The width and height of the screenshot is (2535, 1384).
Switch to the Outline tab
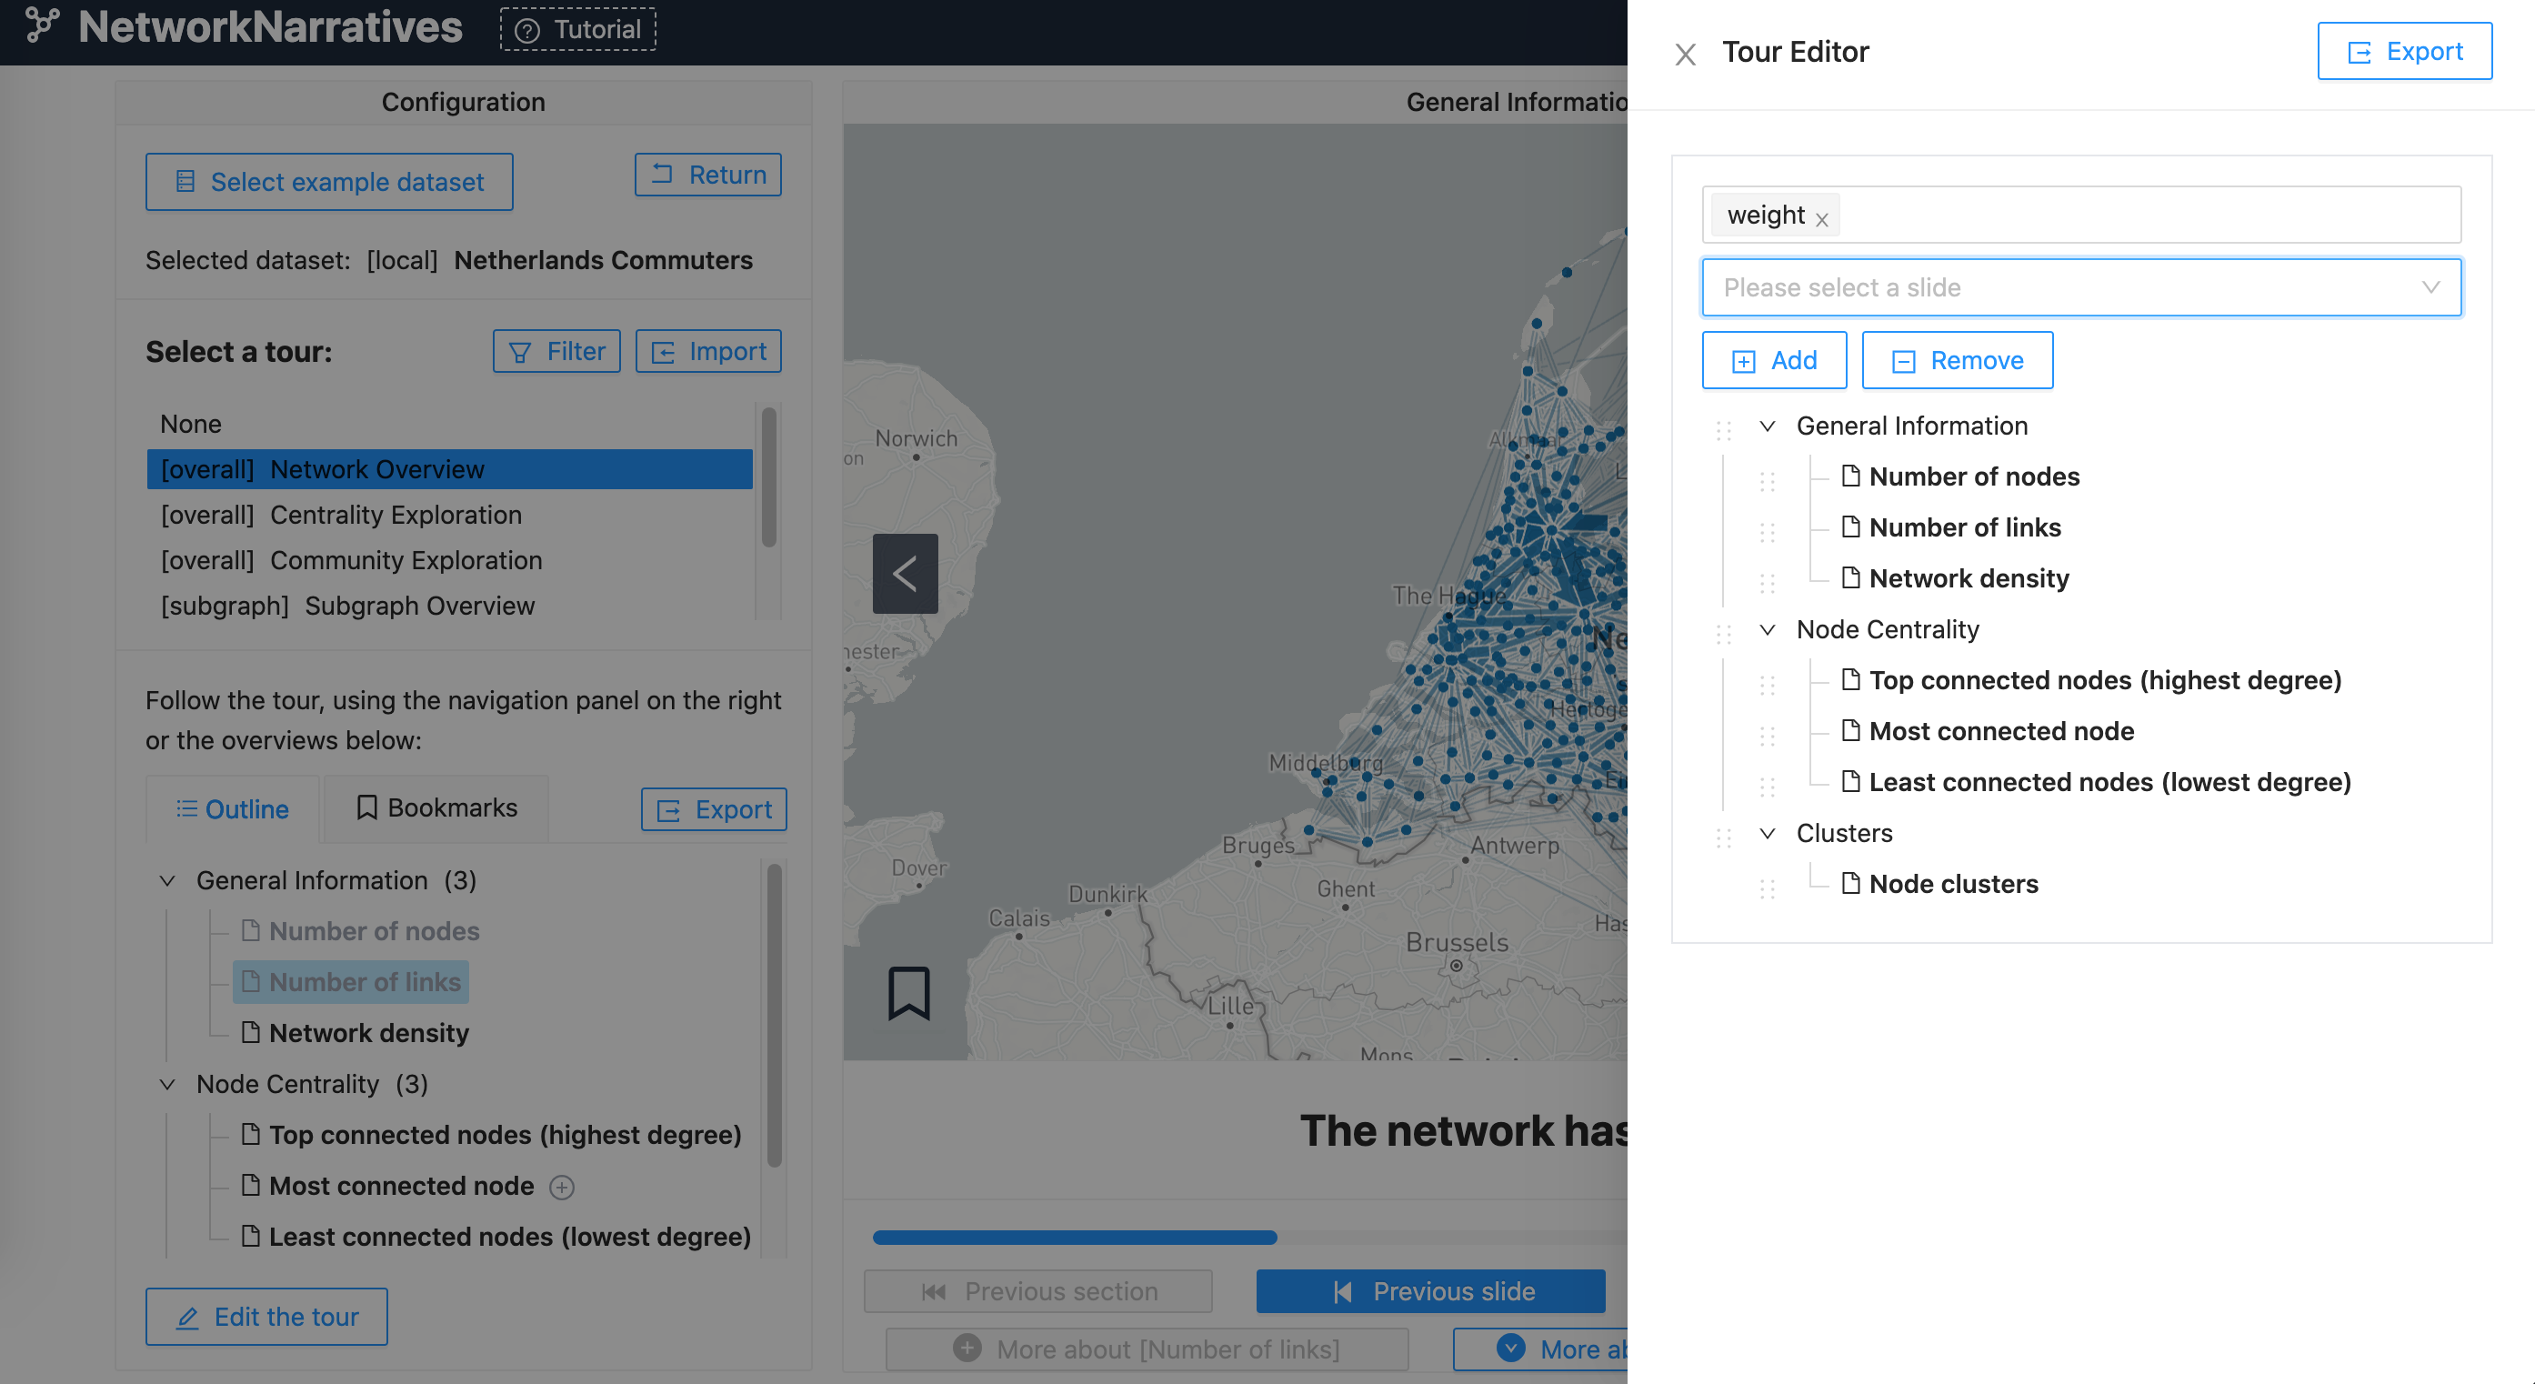[x=234, y=809]
